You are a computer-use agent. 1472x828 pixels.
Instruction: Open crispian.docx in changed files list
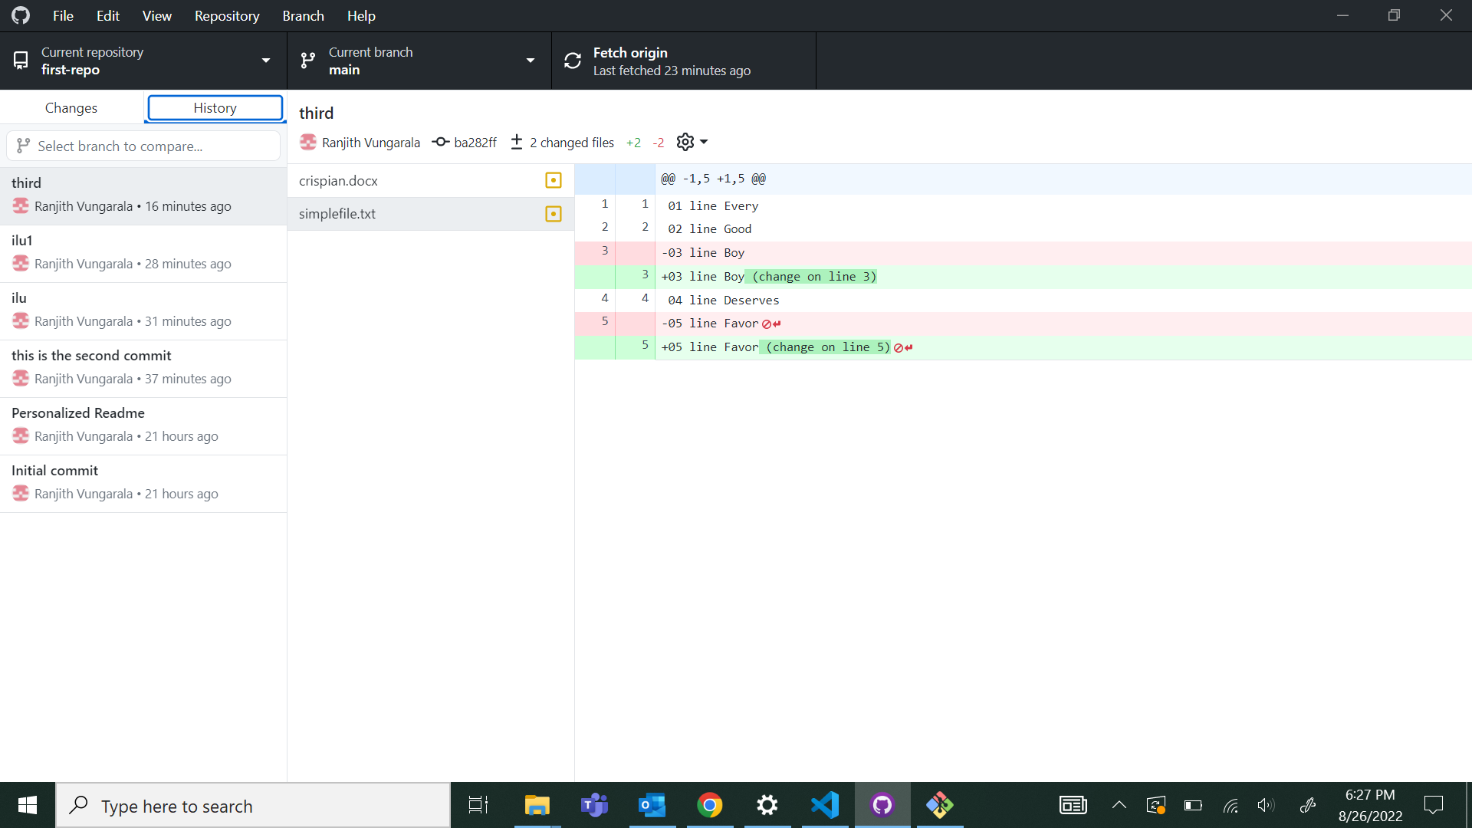[x=431, y=180]
